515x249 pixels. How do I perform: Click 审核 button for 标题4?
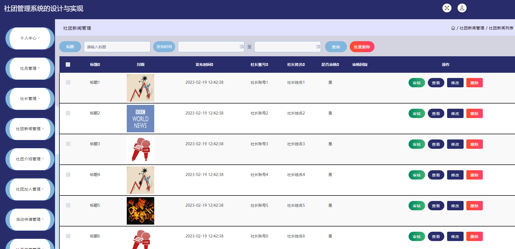tap(417, 175)
